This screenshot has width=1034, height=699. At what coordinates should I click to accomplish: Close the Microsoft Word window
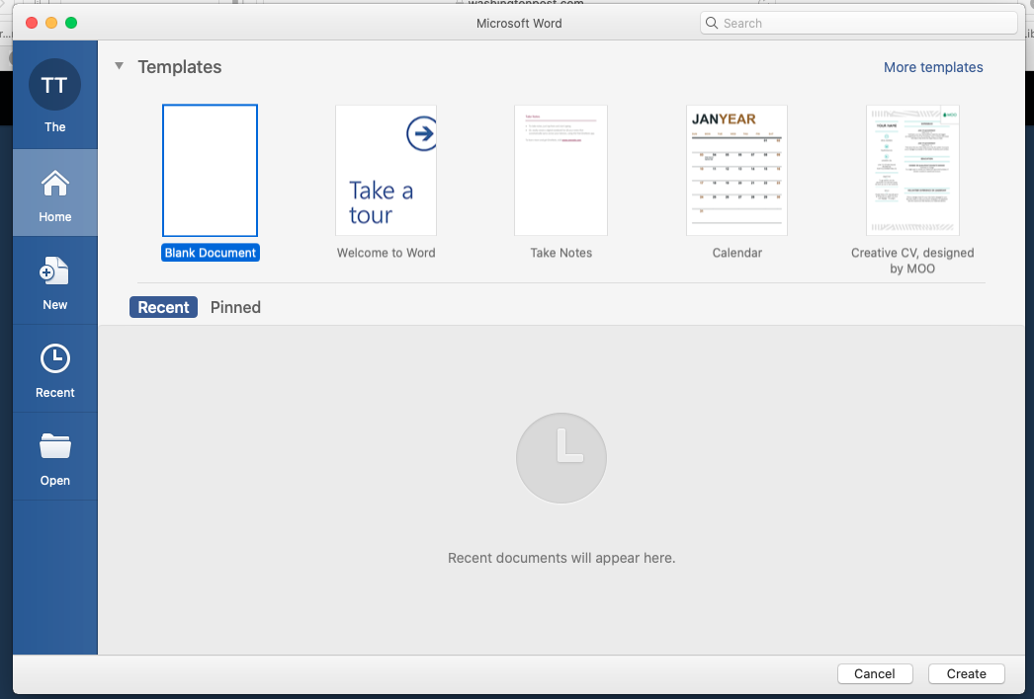pyautogui.click(x=31, y=23)
